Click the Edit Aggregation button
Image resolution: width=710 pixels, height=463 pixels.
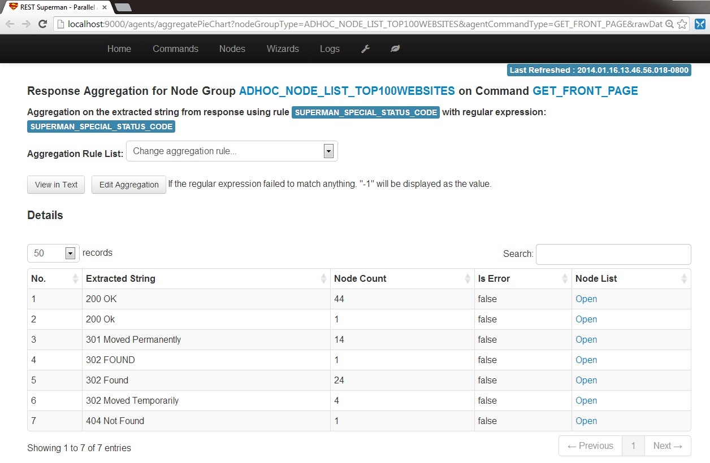[129, 185]
